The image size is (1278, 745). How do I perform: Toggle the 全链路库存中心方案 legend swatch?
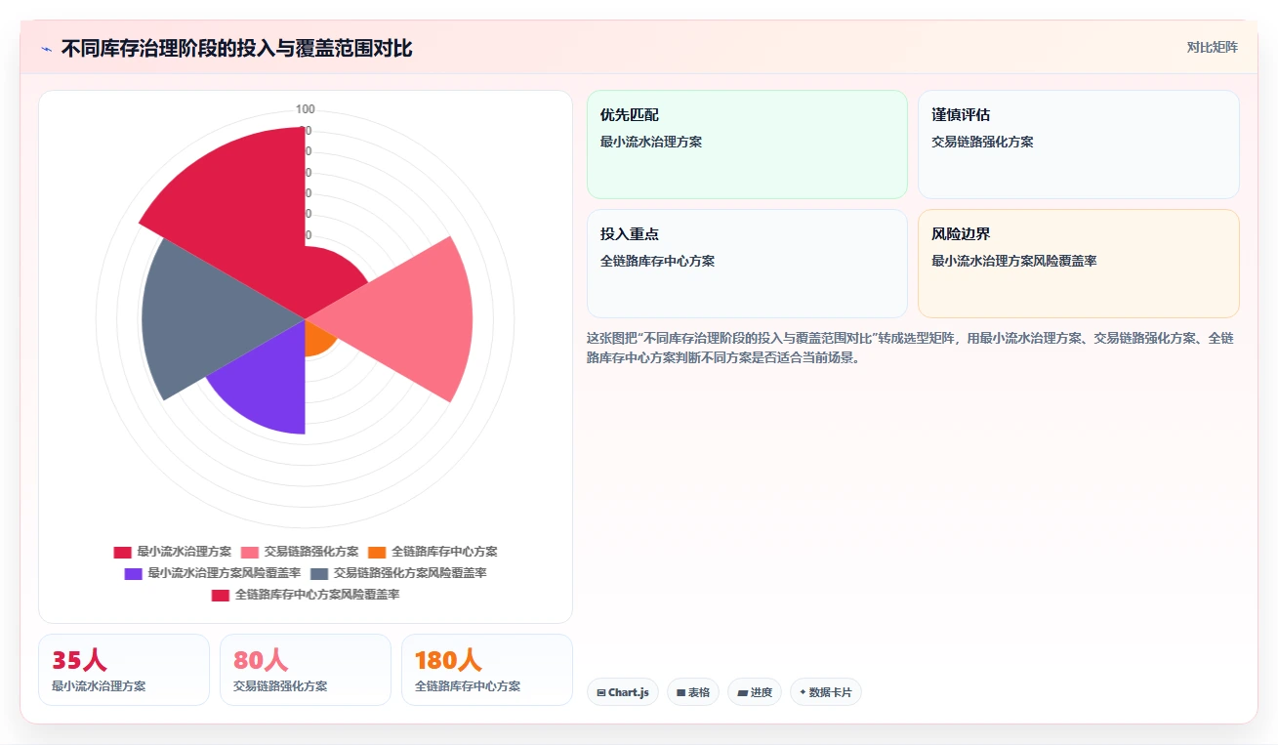pyautogui.click(x=377, y=553)
